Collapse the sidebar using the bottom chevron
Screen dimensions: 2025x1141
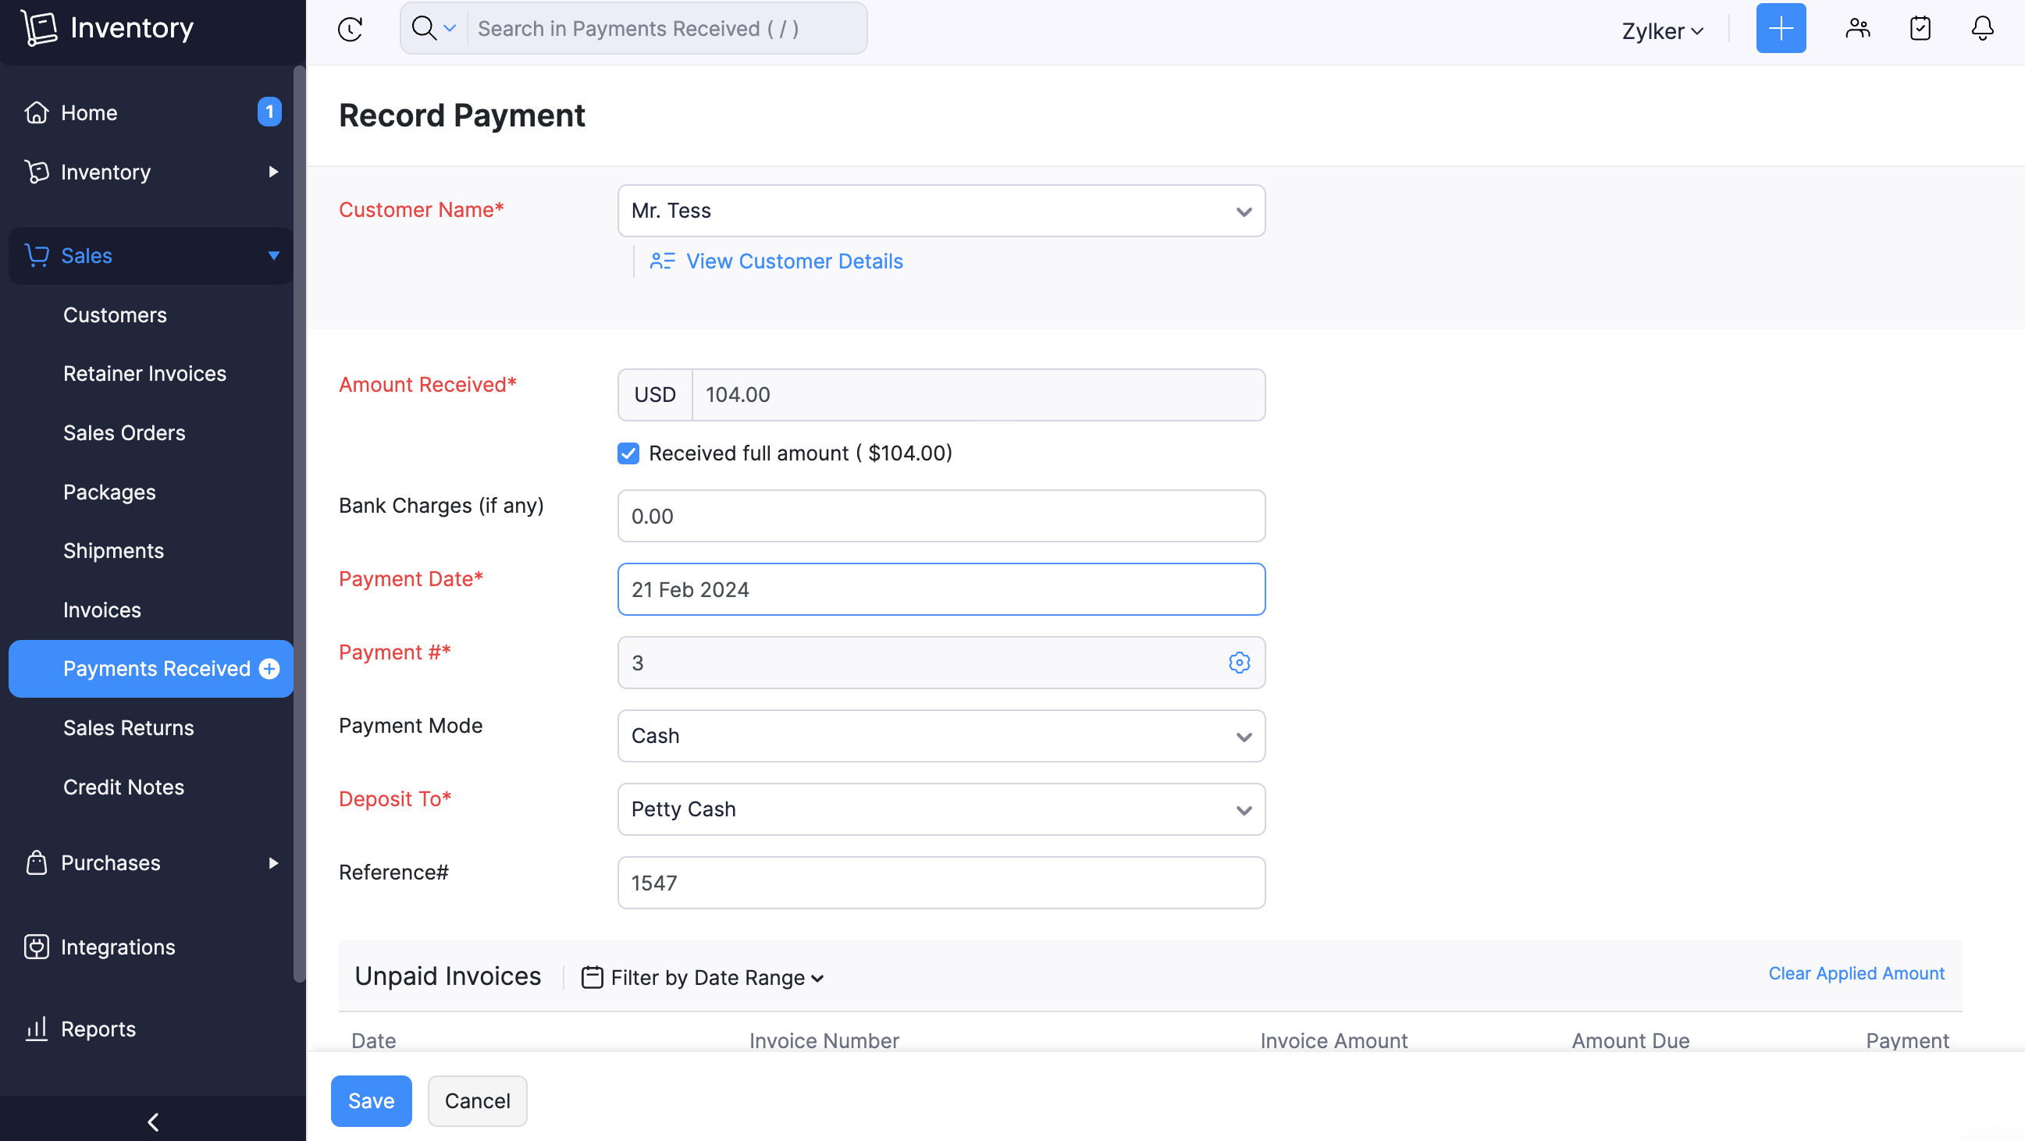coord(152,1121)
